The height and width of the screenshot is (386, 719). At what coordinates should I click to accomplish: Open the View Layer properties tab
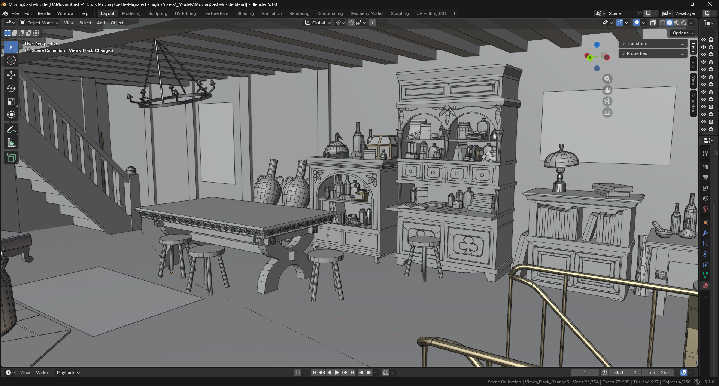point(705,188)
